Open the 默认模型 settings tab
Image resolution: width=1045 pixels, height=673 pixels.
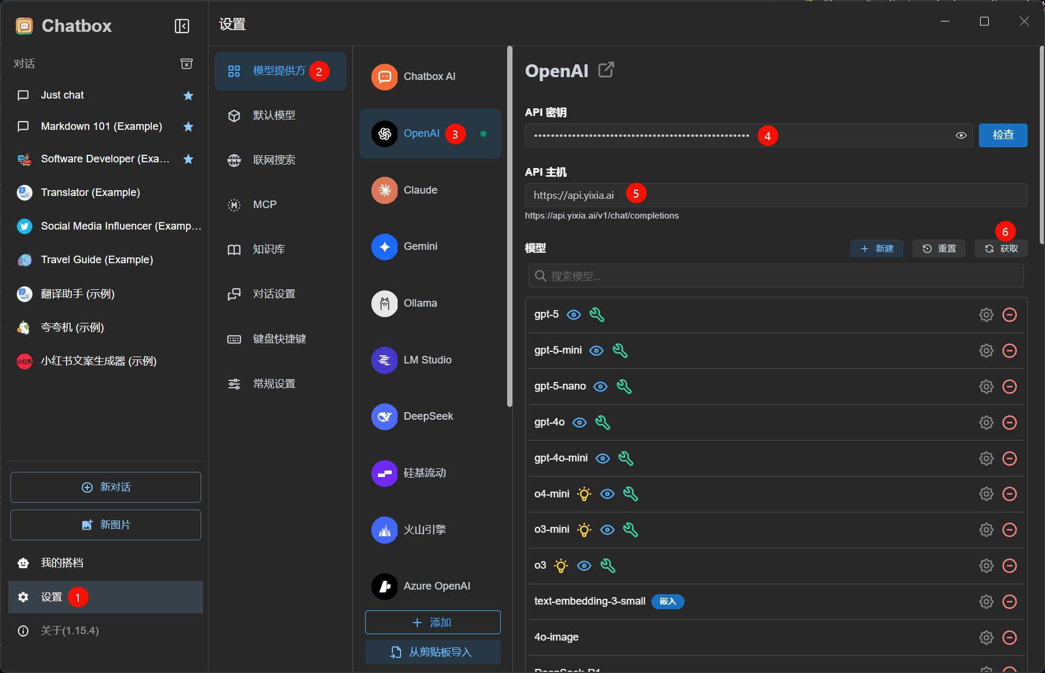tap(281, 115)
